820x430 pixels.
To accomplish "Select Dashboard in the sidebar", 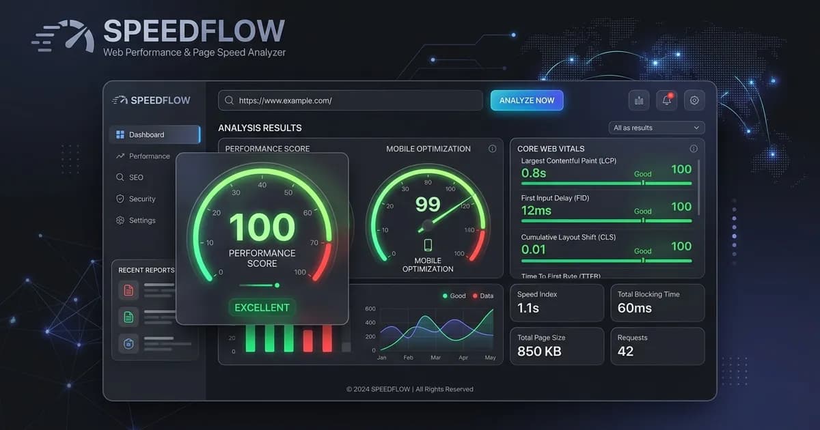I will 154,134.
